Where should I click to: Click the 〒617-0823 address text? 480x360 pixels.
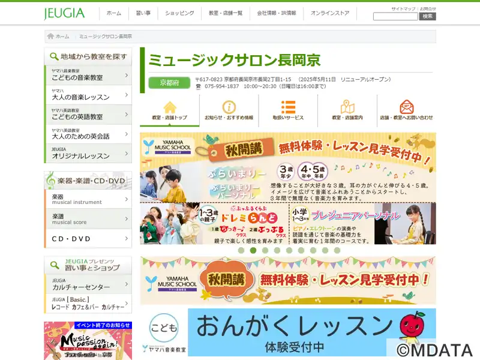243,79
